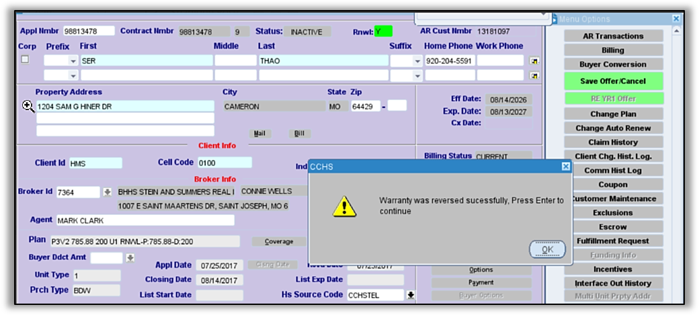Click the Appl Nmbr field
Image resolution: width=699 pixels, height=315 pixels.
pos(89,31)
